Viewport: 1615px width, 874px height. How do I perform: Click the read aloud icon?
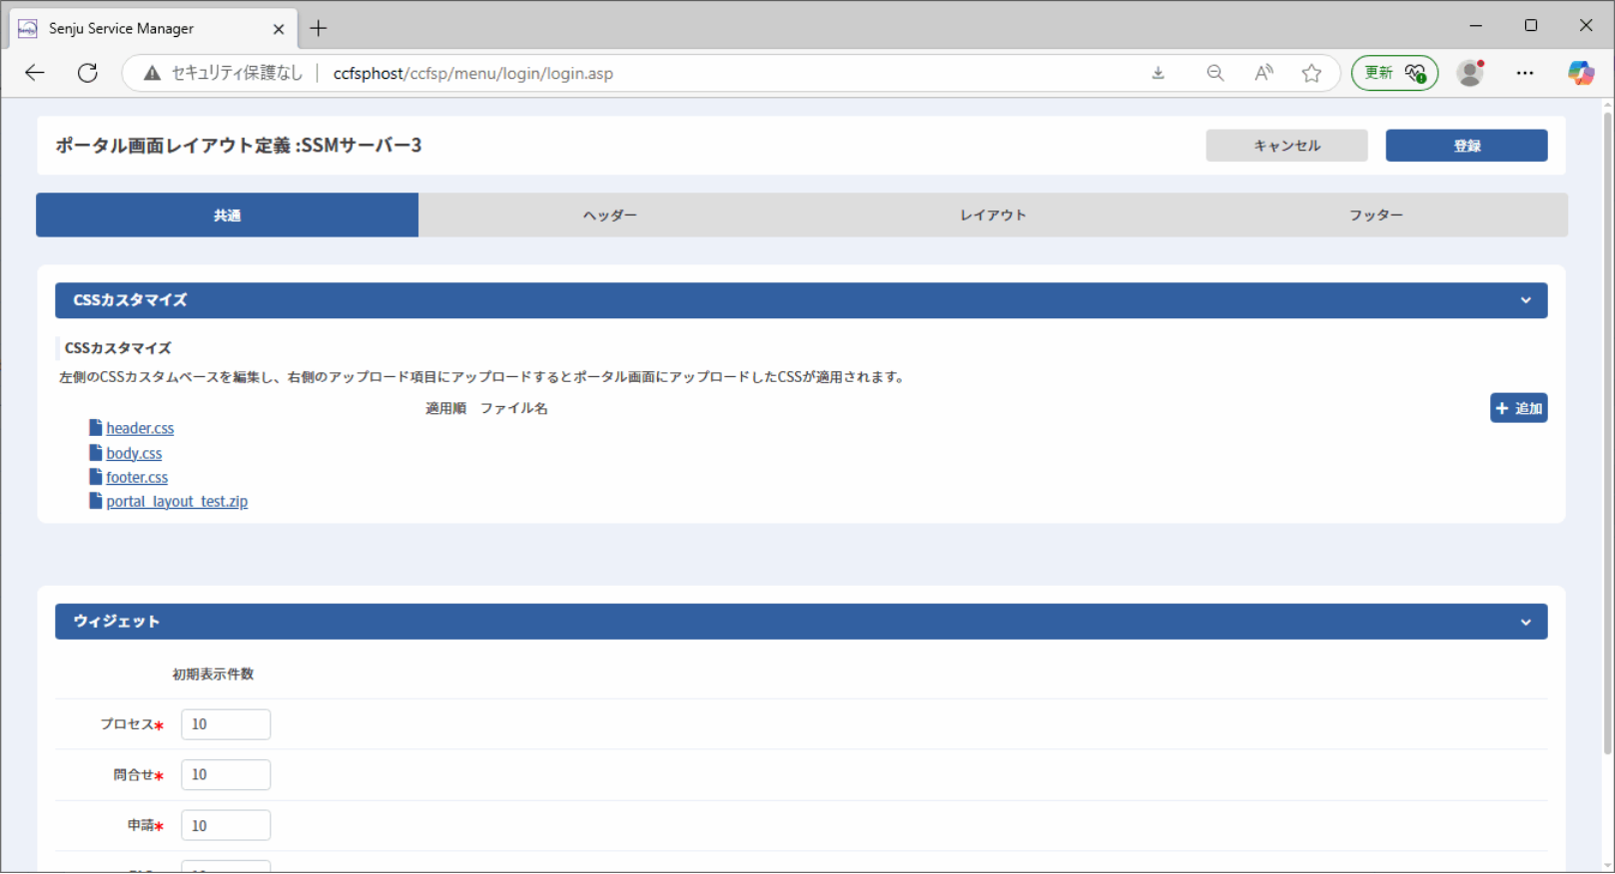click(x=1263, y=73)
